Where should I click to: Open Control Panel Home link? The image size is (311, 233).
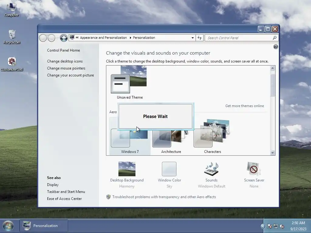pos(63,50)
